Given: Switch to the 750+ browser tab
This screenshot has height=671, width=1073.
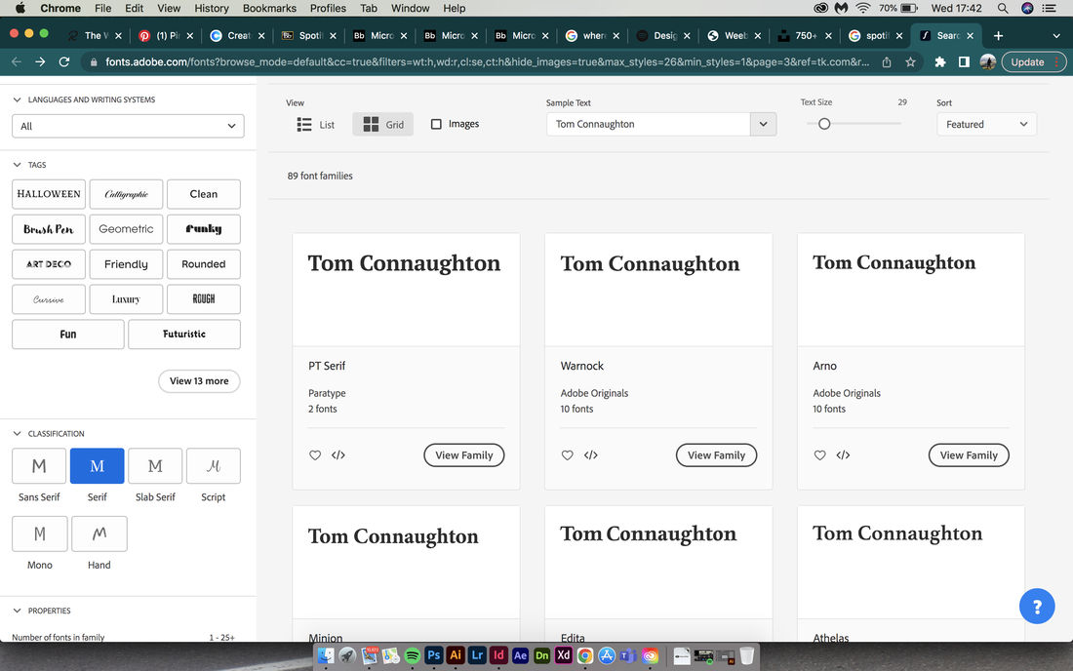Looking at the screenshot, I should click(x=805, y=35).
